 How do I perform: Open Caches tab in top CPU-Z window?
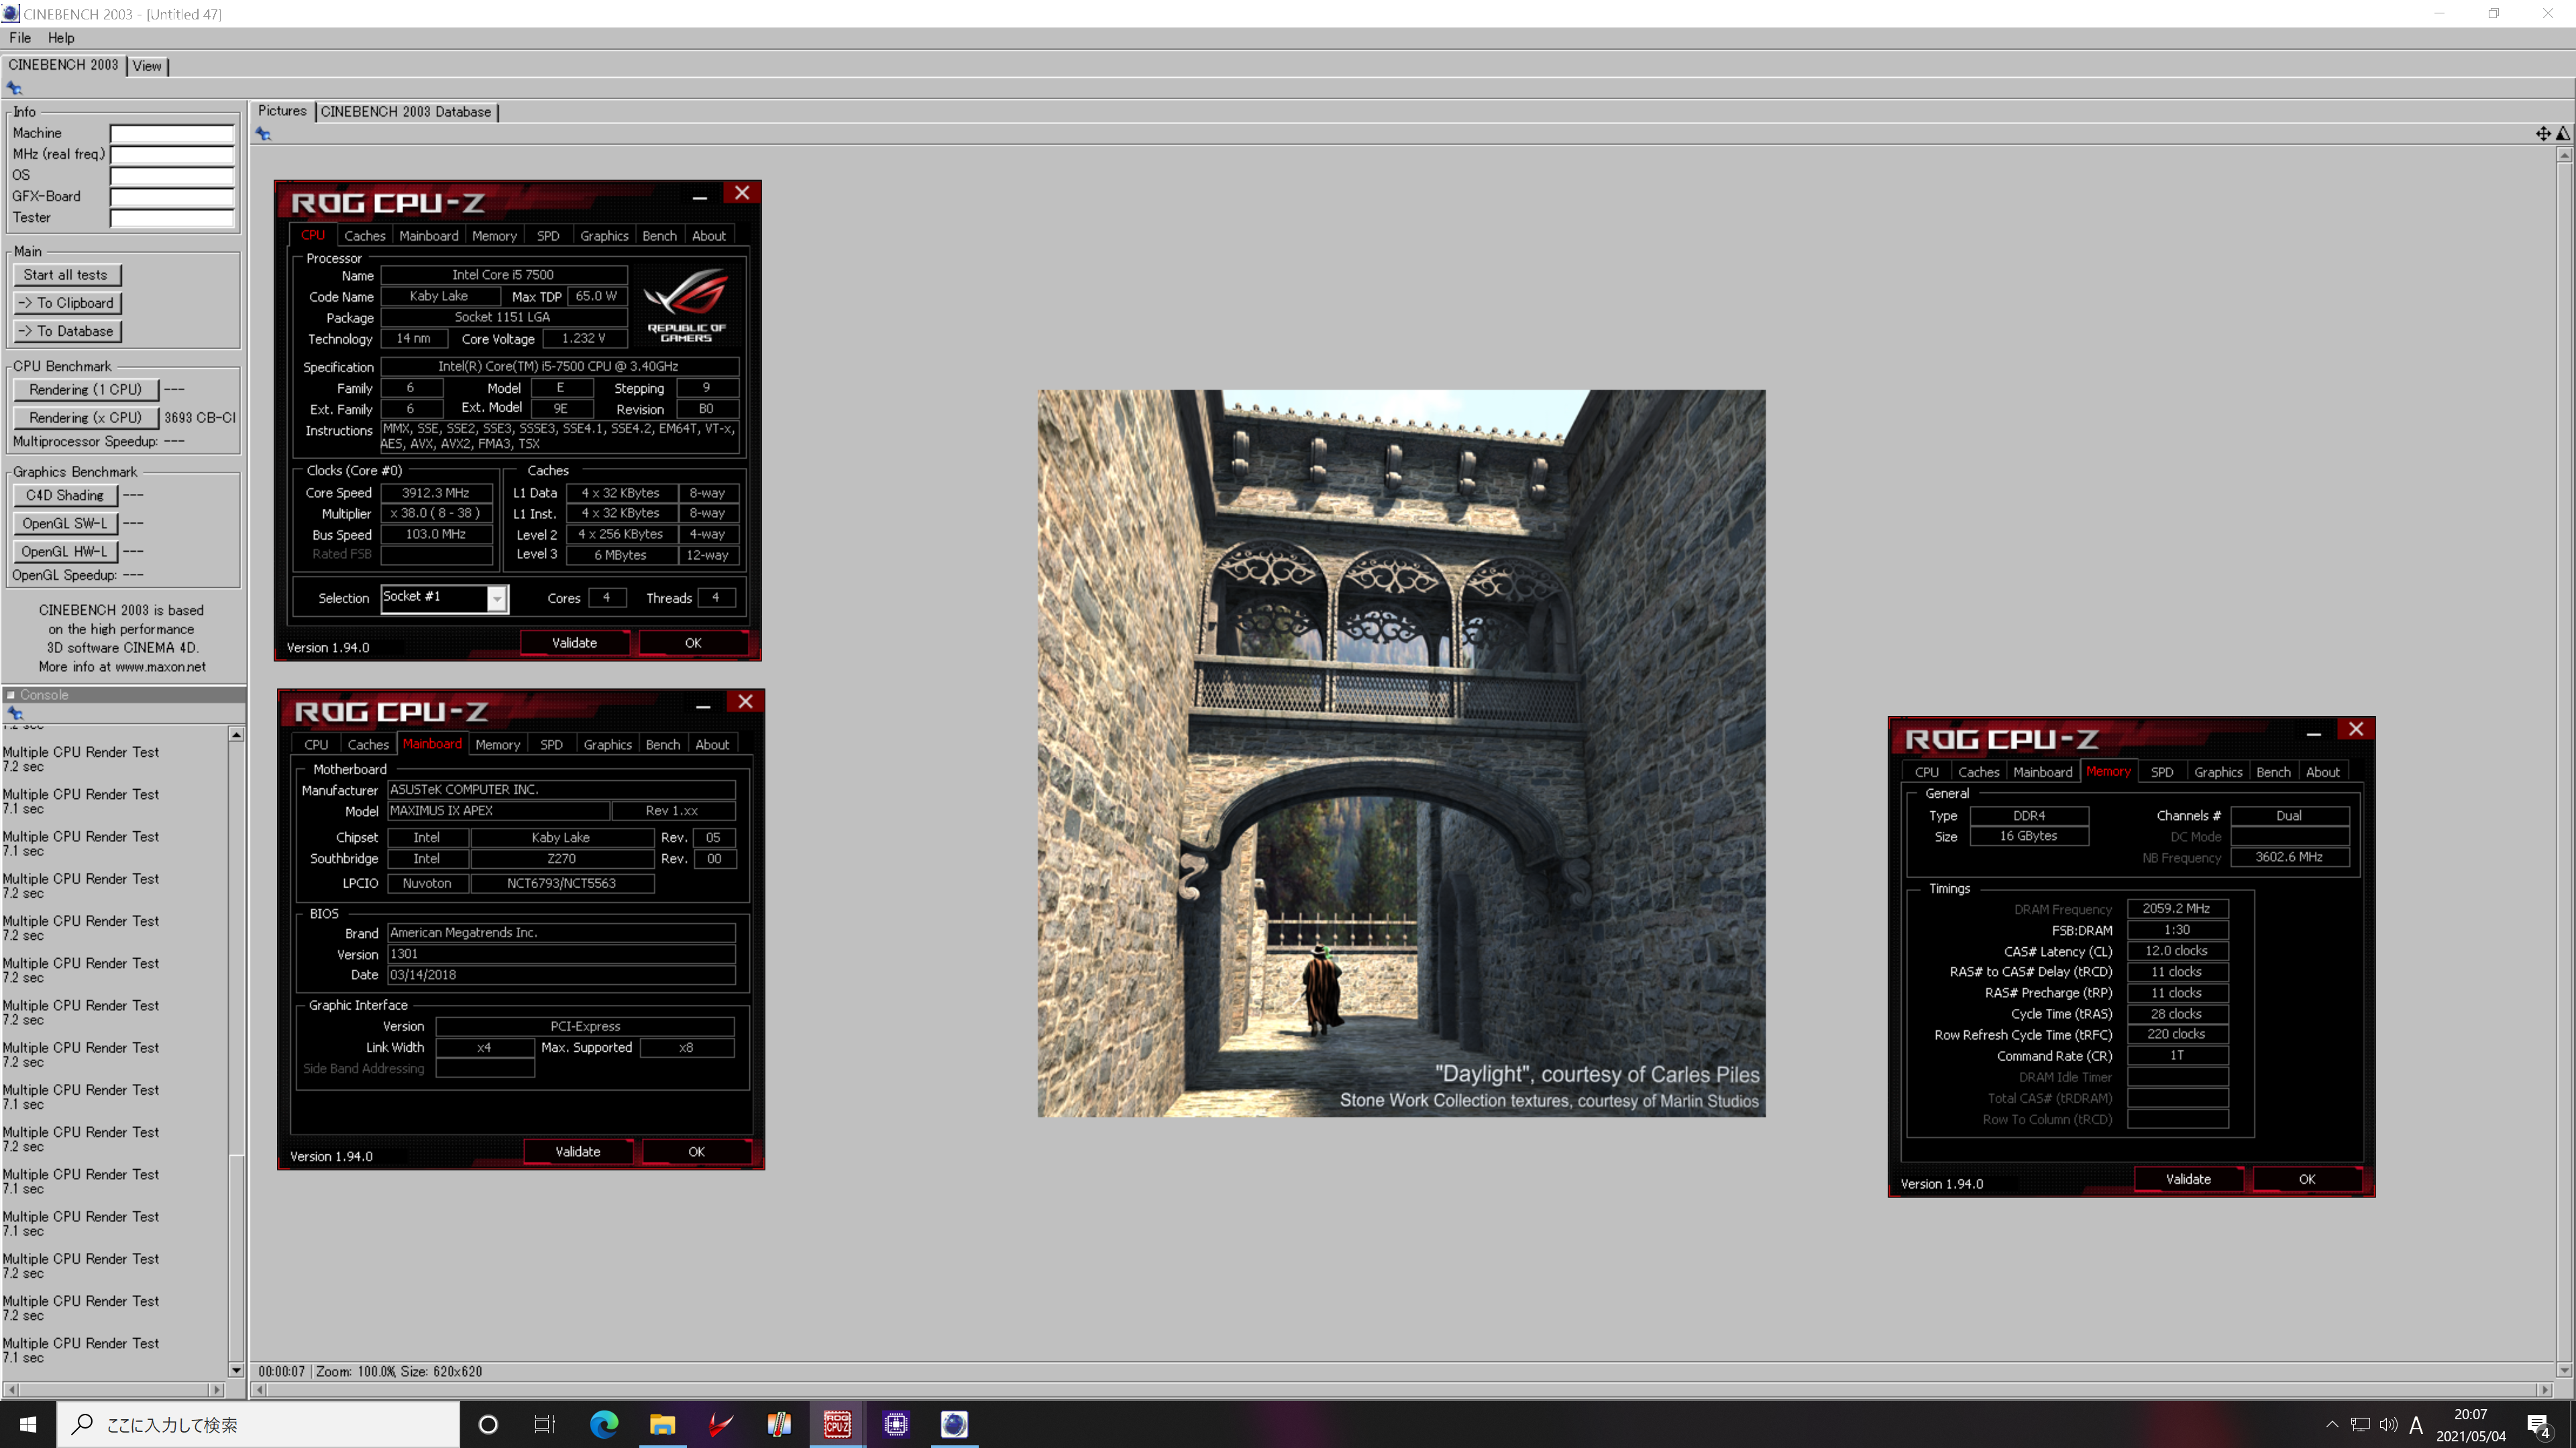(365, 236)
